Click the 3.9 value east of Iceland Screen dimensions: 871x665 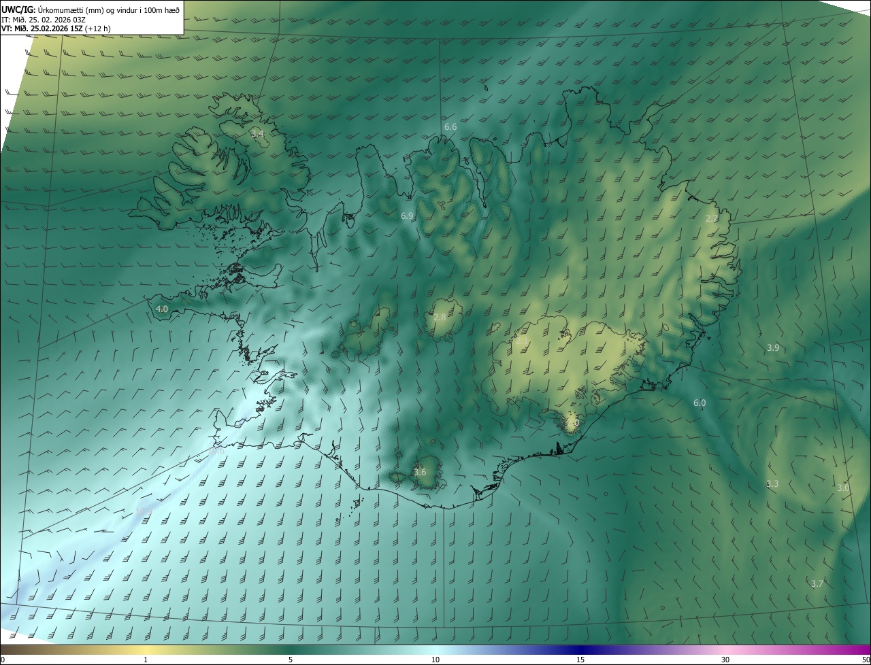point(773,347)
